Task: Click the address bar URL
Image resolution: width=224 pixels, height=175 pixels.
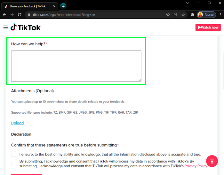Action: click(64, 15)
